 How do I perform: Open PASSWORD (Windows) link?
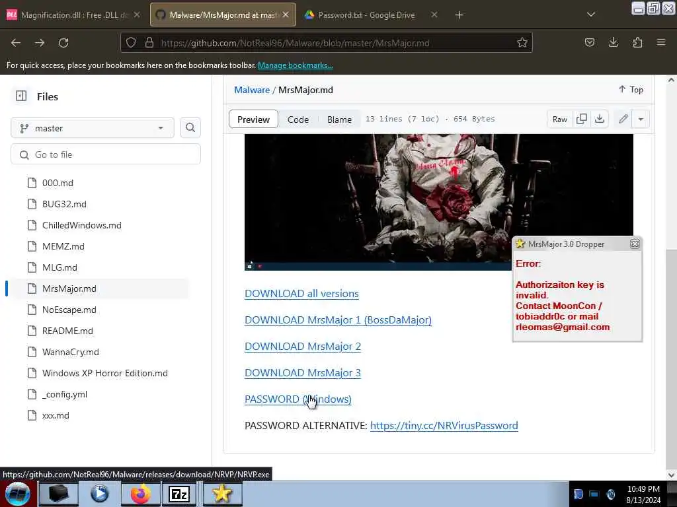[298, 399]
